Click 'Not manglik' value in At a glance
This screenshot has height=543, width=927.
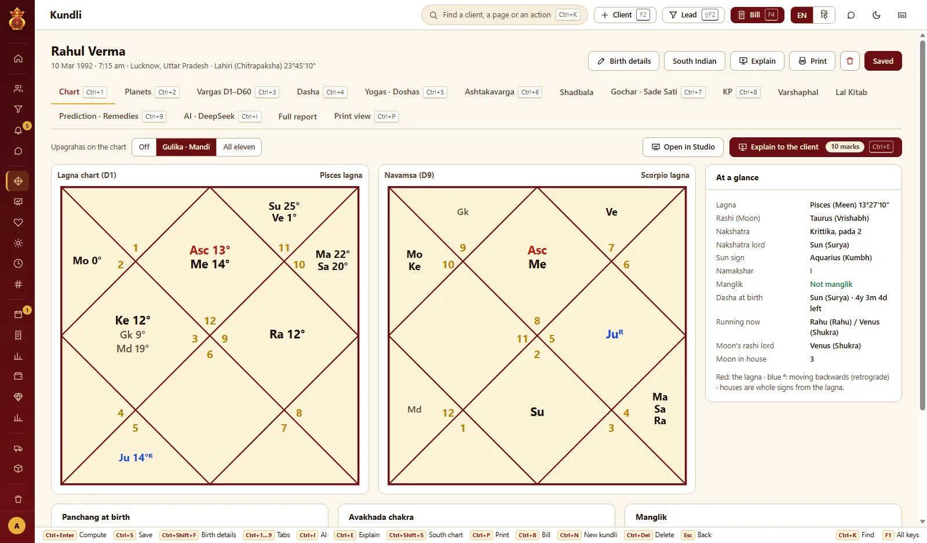tap(831, 285)
